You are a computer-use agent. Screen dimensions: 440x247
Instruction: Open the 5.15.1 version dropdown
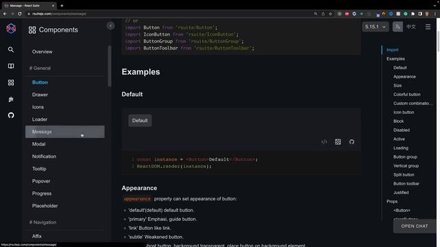coord(375,27)
